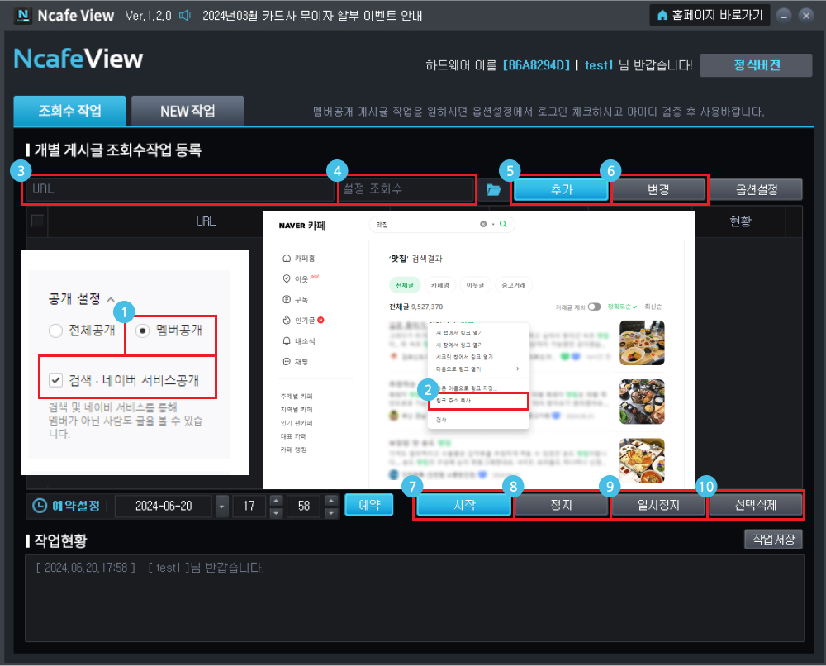The image size is (826, 666).
Task: Stop the job with 정지 button
Action: (x=561, y=505)
